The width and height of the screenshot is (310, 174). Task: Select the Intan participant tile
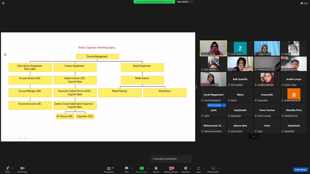tap(267, 126)
